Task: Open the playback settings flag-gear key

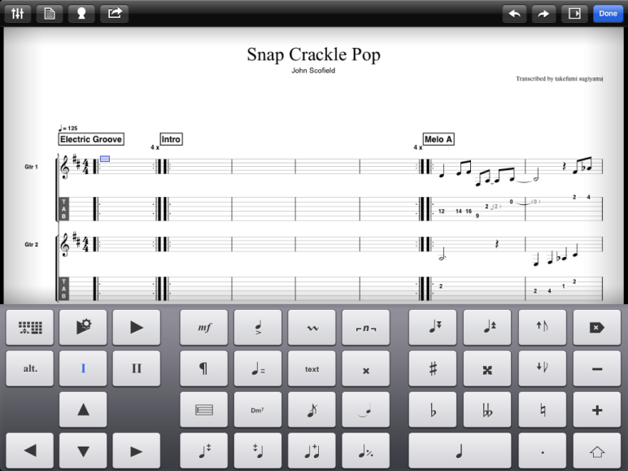Action: [x=83, y=327]
